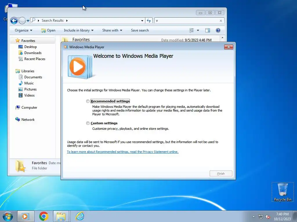Click the Finish button
Screen dimensions: 297x222
click(221, 173)
